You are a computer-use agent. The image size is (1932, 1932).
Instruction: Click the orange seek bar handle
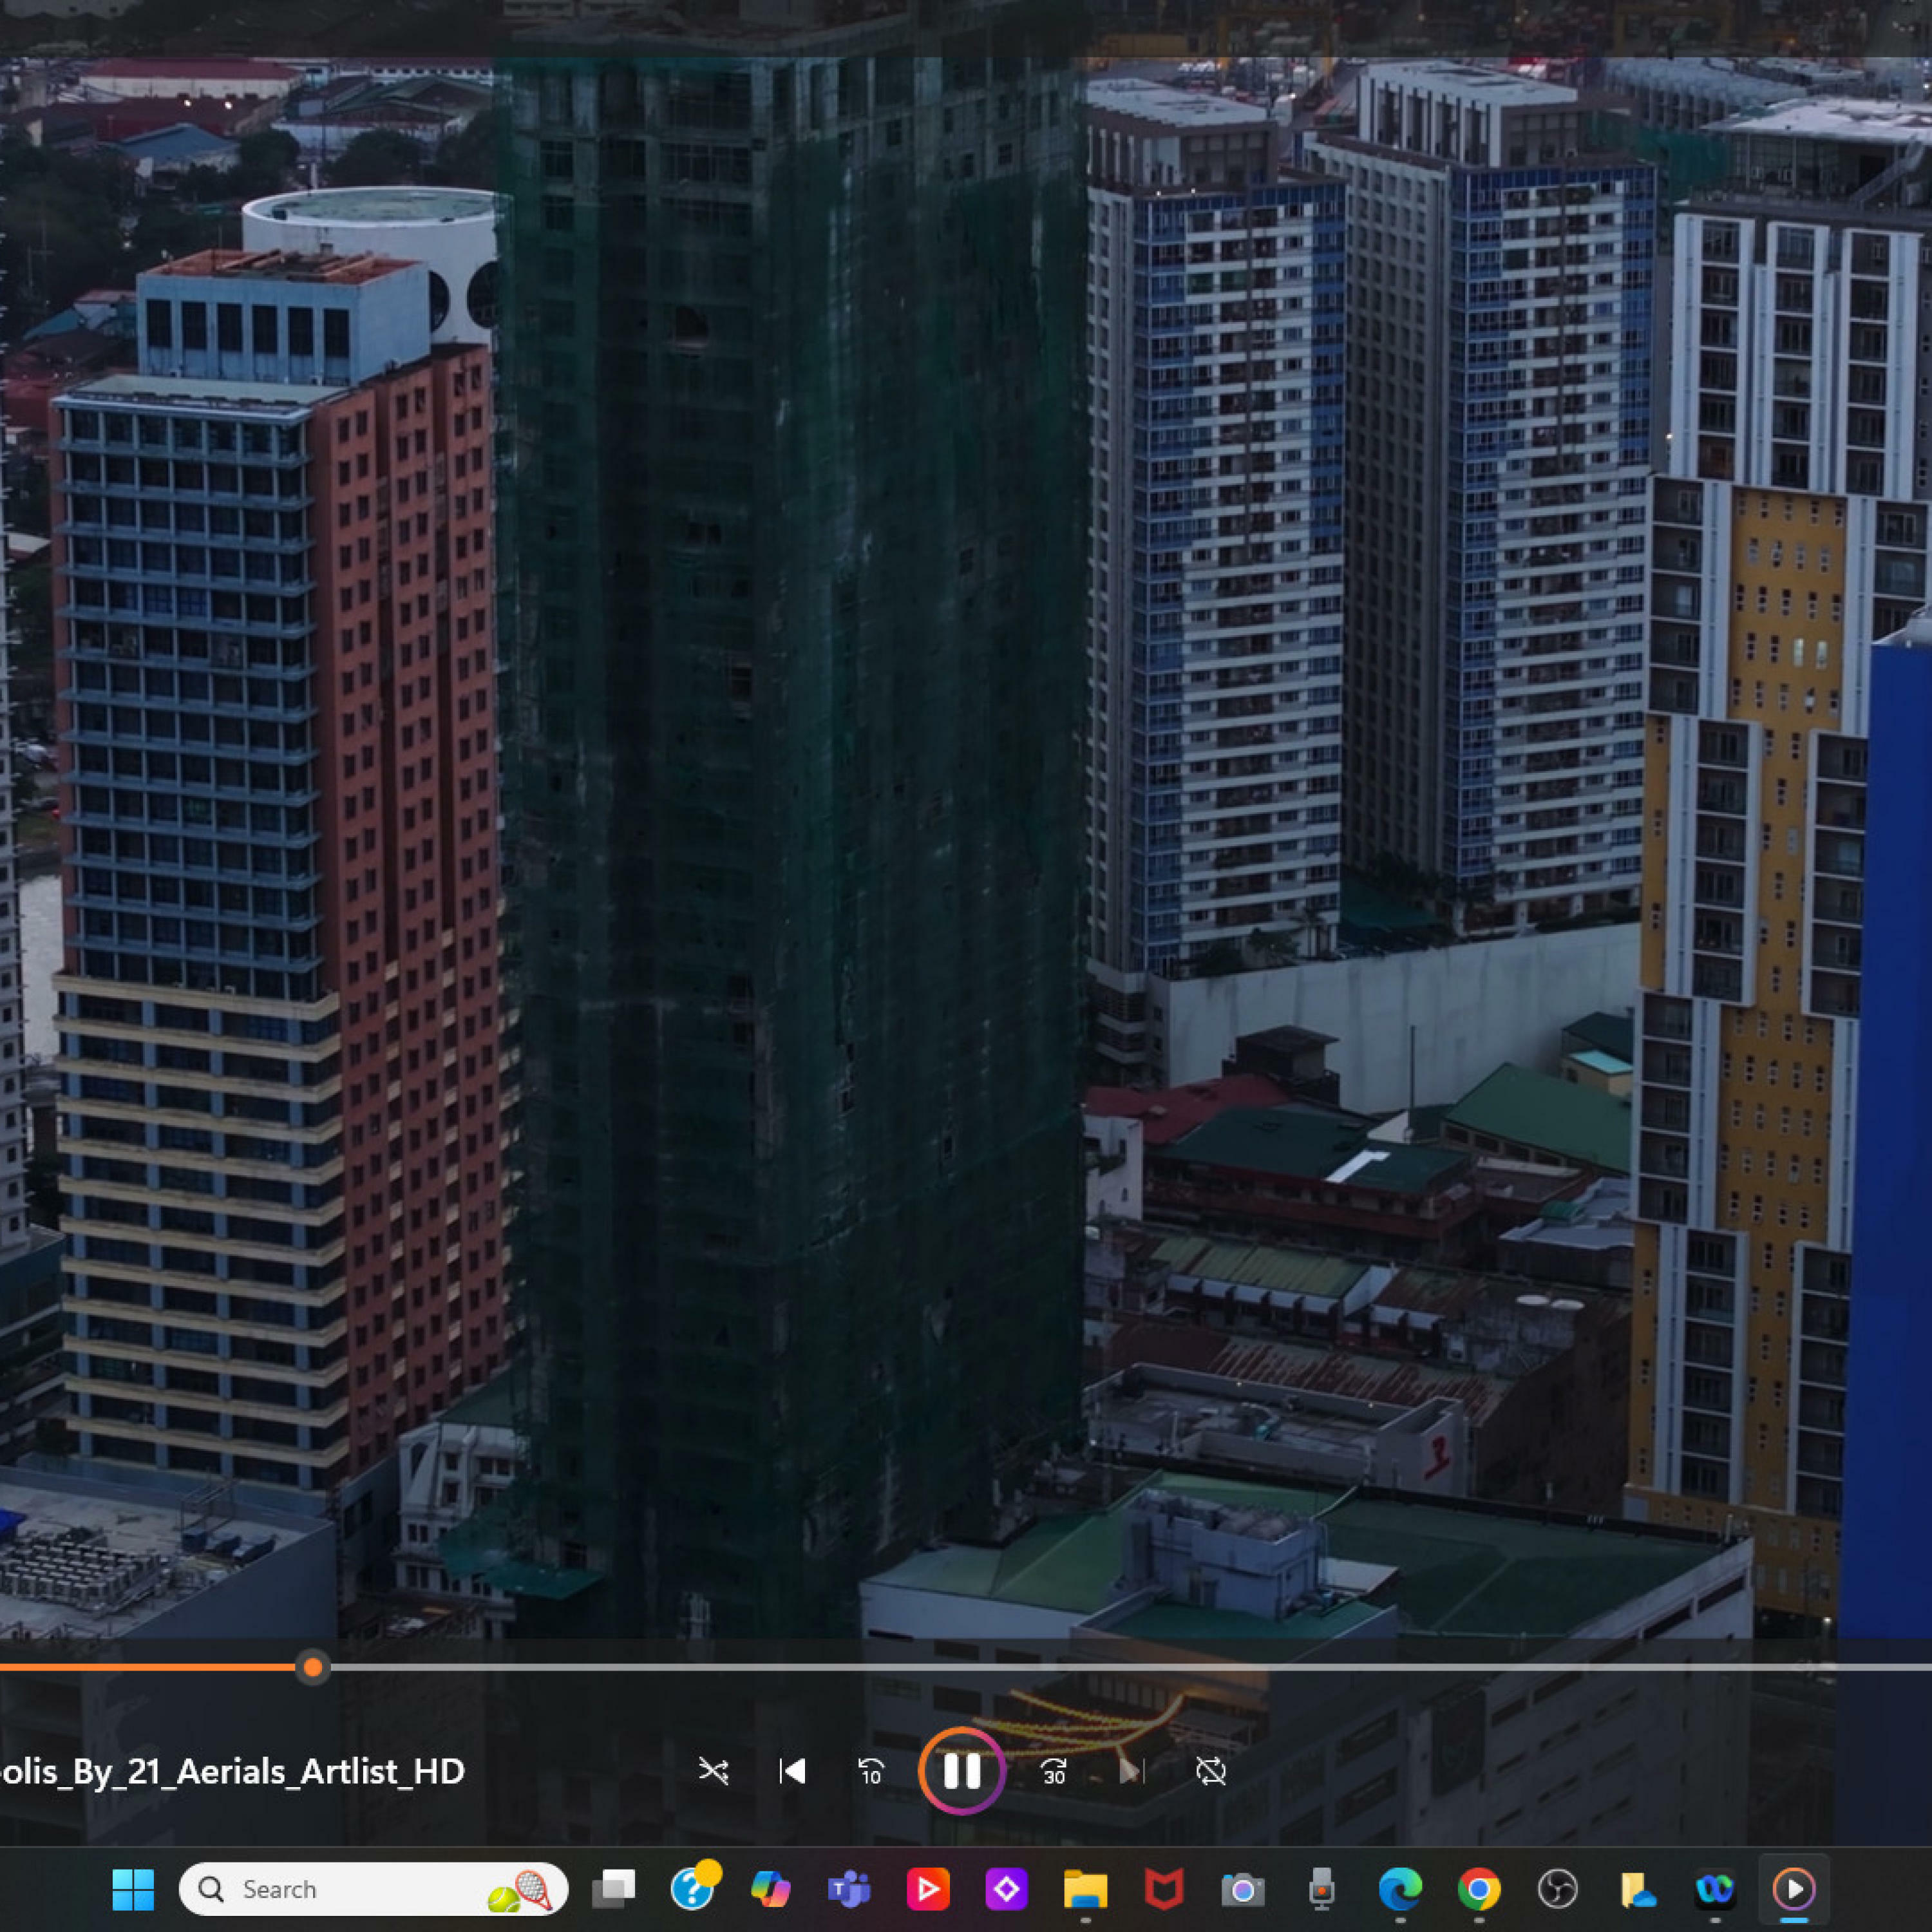tap(313, 1667)
